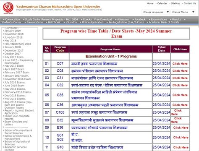The width and height of the screenshot is (199, 151).
Task: Open May 2018 sidebar link
Action: pyautogui.click(x=10, y=41)
